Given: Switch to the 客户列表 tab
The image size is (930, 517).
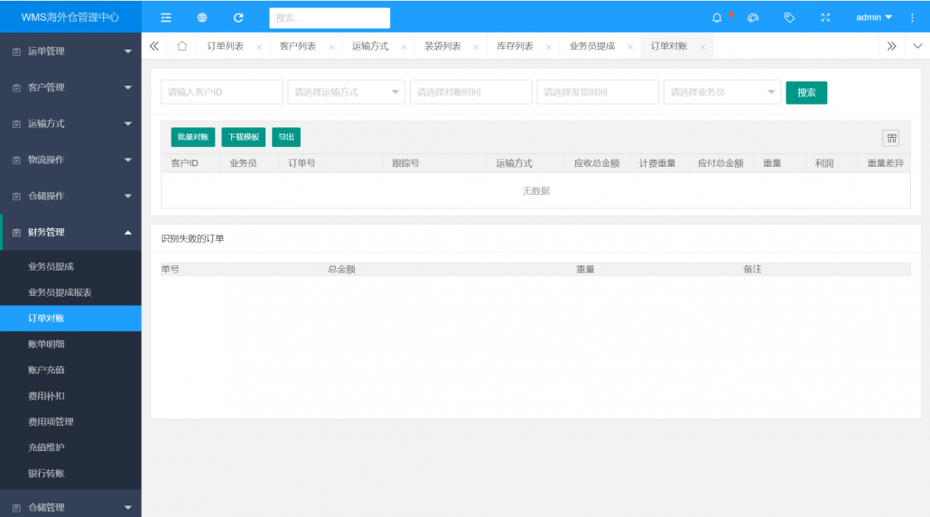Looking at the screenshot, I should coord(298,46).
